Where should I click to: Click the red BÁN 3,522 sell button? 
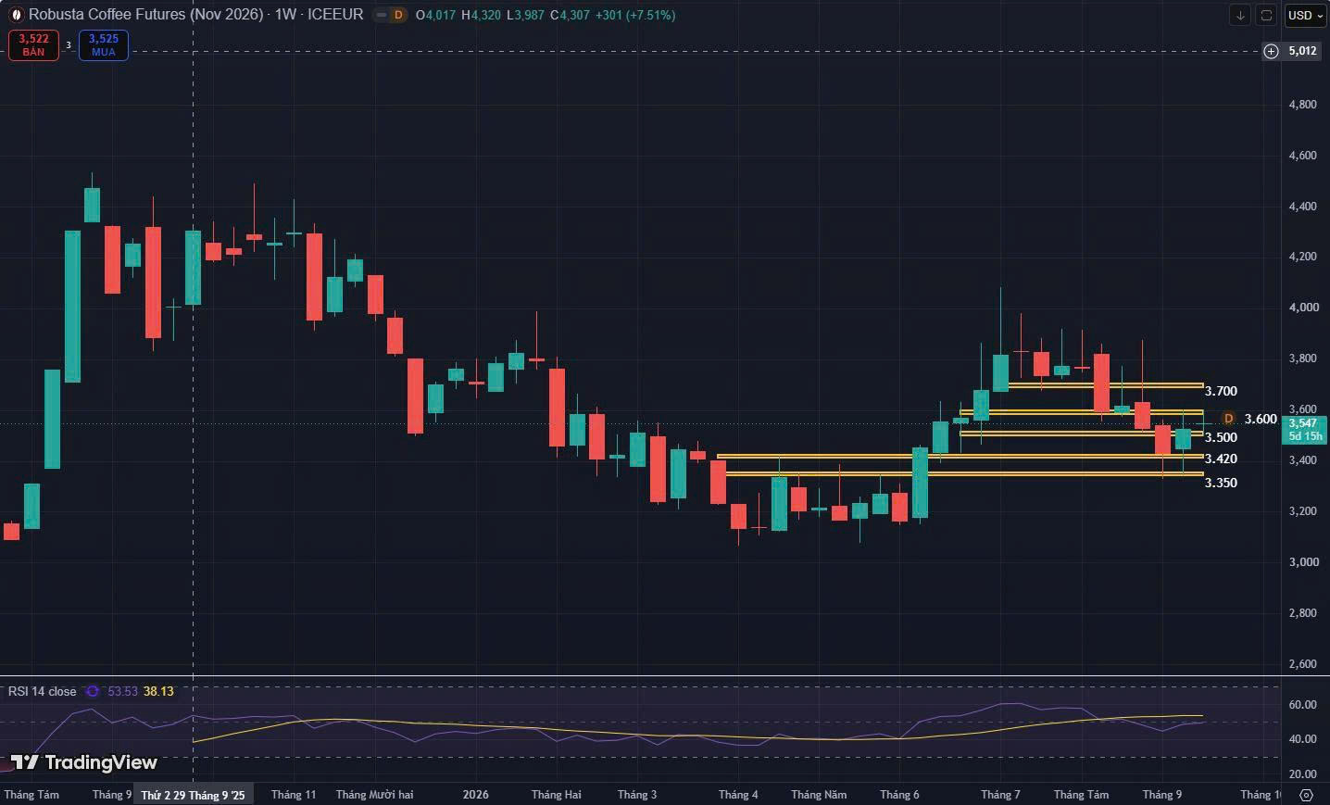tap(33, 45)
